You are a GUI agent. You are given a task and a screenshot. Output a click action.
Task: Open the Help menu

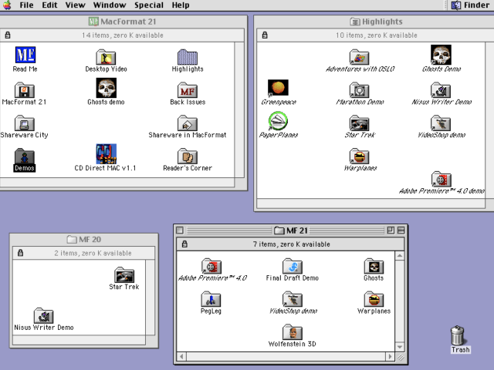pos(181,5)
